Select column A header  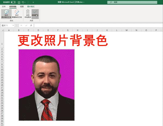pos(9,30)
